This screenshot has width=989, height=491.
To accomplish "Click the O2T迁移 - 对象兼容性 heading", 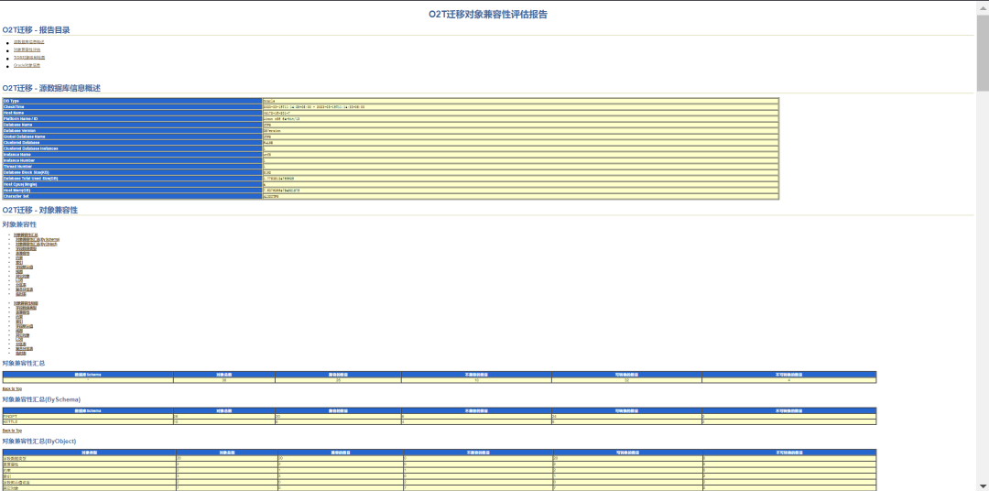I will pos(40,210).
